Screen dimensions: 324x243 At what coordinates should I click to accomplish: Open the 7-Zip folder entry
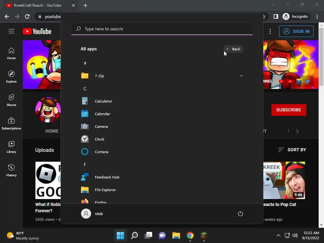point(162,76)
